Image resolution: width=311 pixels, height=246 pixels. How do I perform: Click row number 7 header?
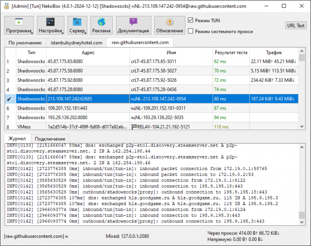coord(11,118)
